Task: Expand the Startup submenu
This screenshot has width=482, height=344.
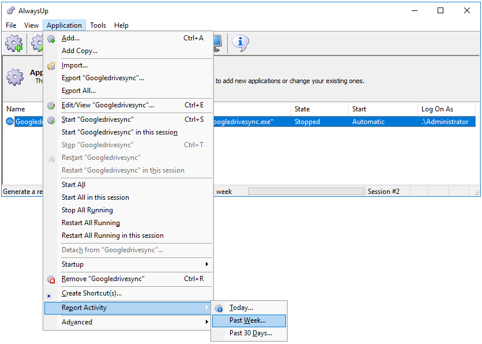Action: click(x=128, y=264)
